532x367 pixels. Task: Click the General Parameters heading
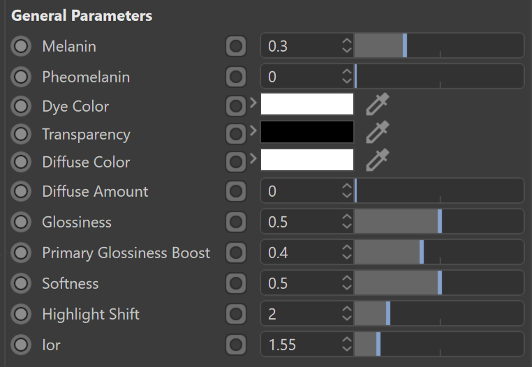[82, 15]
